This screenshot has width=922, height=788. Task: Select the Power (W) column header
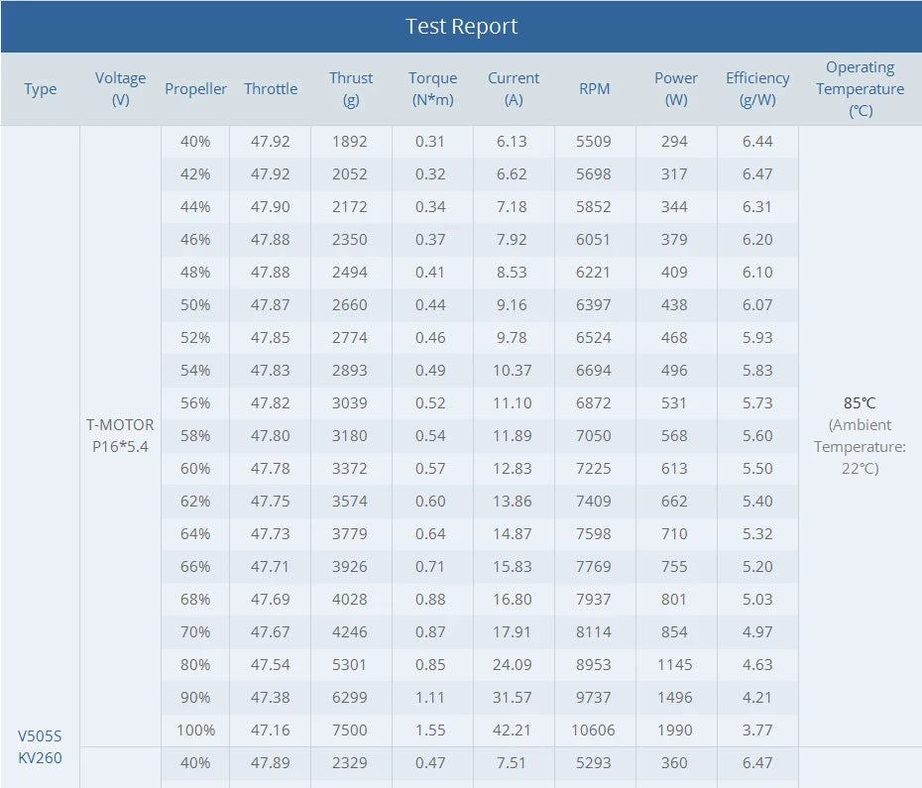(x=675, y=89)
